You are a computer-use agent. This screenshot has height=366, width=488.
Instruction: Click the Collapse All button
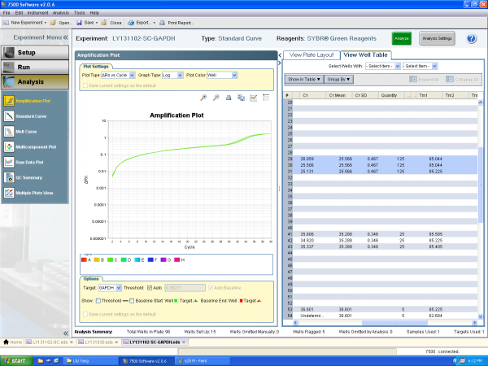(462, 80)
